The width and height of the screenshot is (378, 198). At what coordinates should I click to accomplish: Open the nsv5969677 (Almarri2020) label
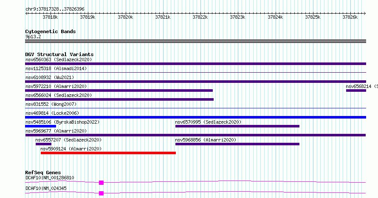click(x=56, y=131)
